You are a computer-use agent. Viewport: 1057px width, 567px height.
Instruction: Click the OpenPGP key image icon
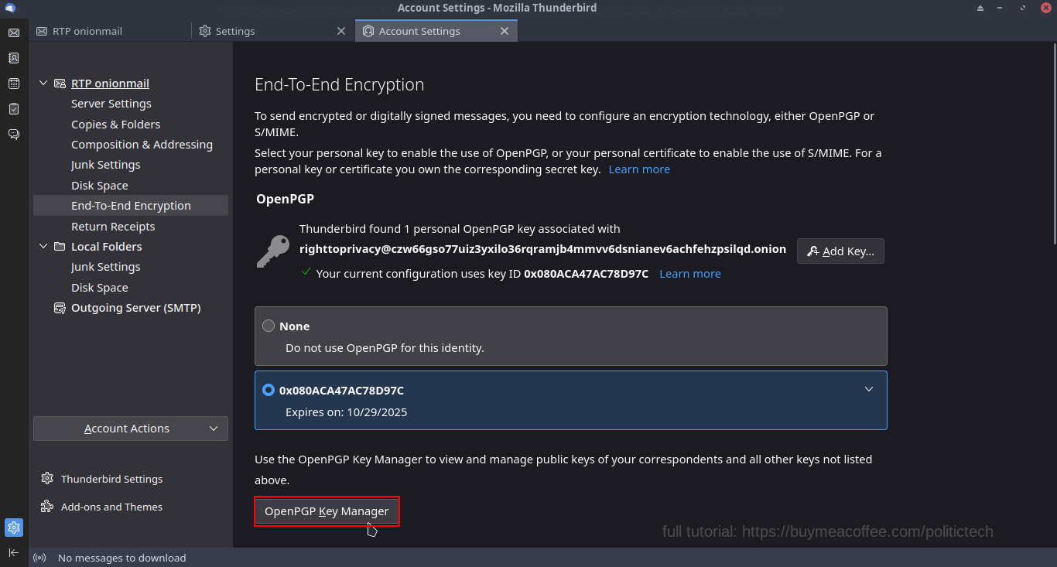pos(272,251)
